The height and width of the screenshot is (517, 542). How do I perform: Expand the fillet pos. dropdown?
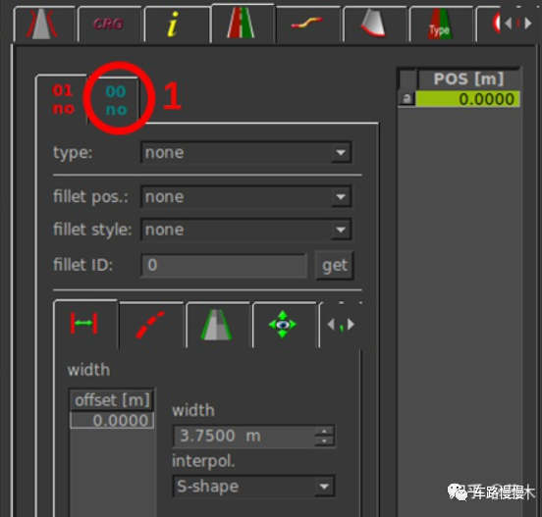pyautogui.click(x=246, y=196)
